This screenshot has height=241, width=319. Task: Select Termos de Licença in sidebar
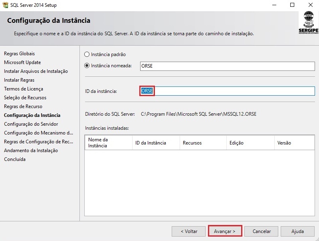(24, 89)
